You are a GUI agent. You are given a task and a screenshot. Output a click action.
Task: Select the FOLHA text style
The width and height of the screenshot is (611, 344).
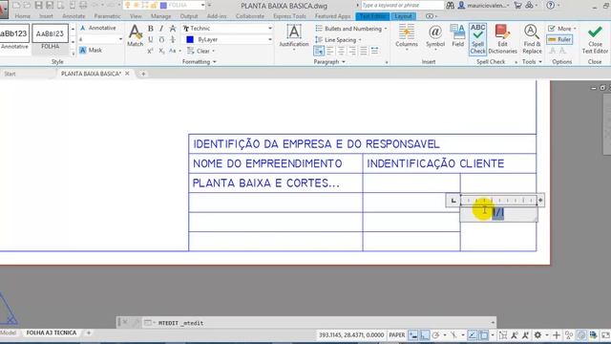50,37
